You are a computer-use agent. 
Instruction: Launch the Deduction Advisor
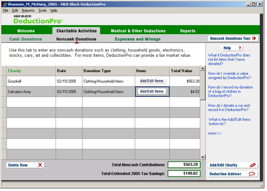pyautogui.click(x=232, y=174)
